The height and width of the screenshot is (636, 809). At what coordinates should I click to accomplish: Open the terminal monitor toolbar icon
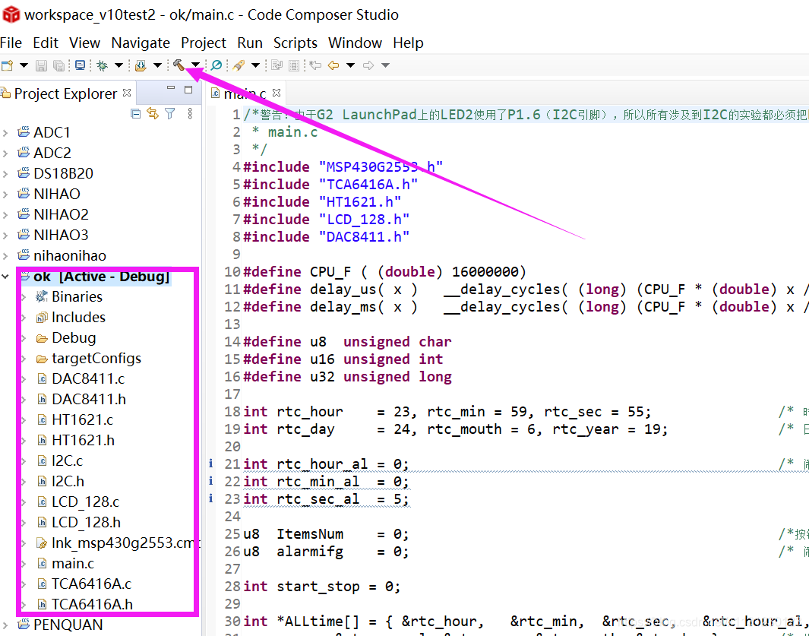(x=80, y=65)
